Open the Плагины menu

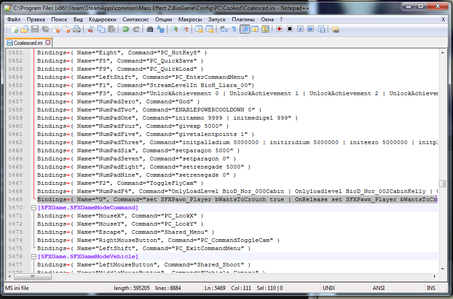pos(243,19)
